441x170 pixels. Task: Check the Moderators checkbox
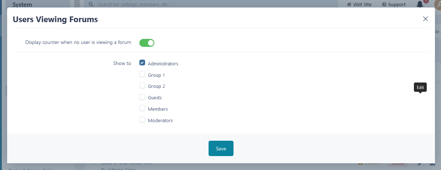[x=142, y=120]
